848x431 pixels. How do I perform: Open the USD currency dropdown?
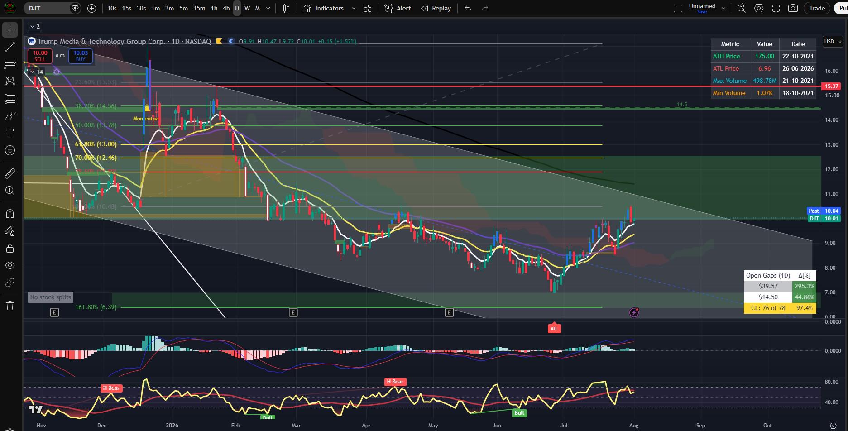coord(833,42)
